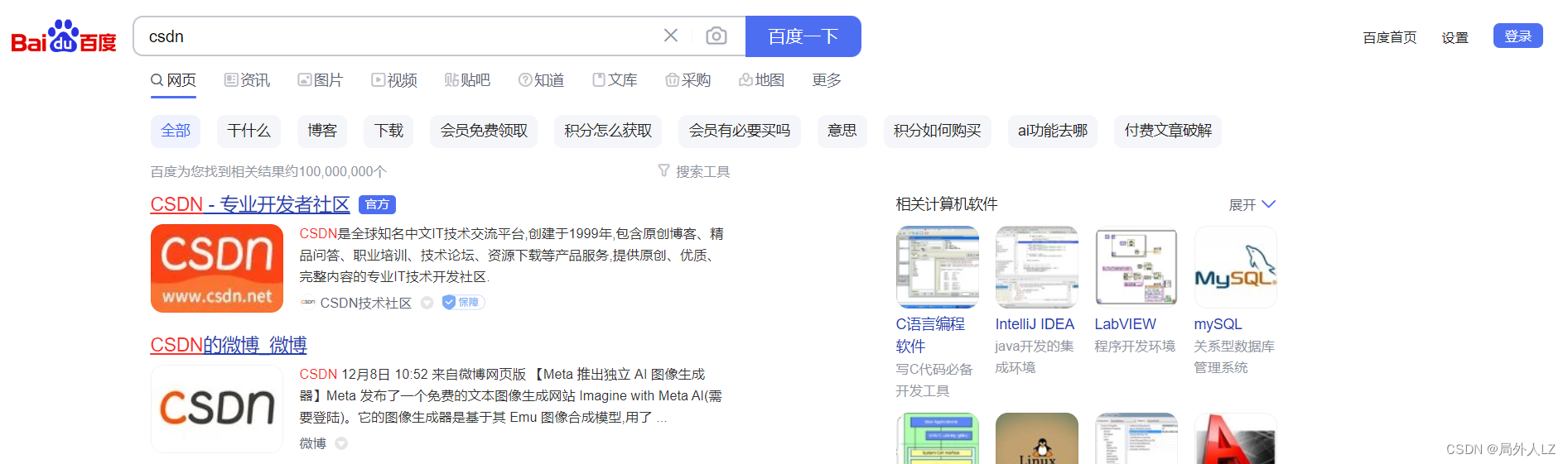Image resolution: width=1568 pixels, height=464 pixels.
Task: Select the 下载 filter chip
Action: pyautogui.click(x=388, y=131)
